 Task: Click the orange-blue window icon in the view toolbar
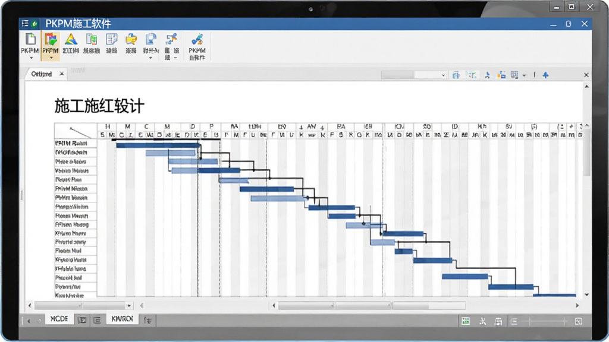coord(502,75)
